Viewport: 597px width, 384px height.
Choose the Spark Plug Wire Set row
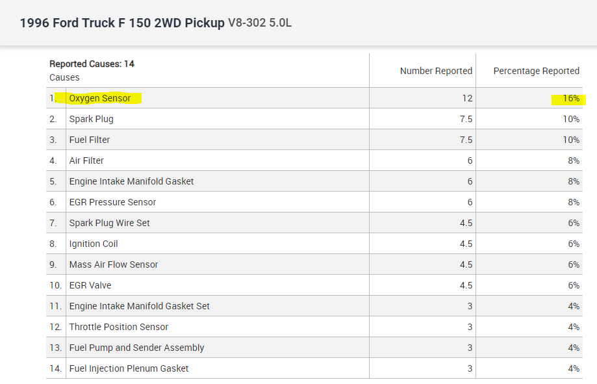pyautogui.click(x=109, y=223)
